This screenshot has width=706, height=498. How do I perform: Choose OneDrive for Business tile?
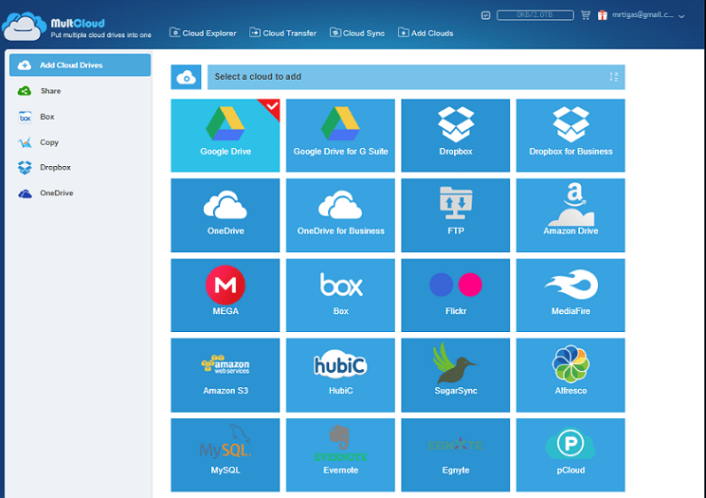click(340, 215)
